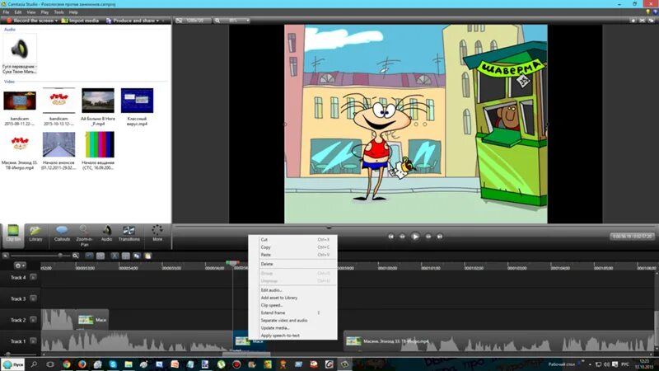The width and height of the screenshot is (659, 371).
Task: Choose Separate video and audio
Action: [295, 321]
